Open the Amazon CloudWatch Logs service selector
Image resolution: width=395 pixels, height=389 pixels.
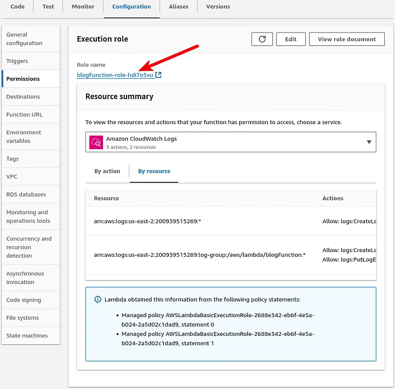point(231,142)
